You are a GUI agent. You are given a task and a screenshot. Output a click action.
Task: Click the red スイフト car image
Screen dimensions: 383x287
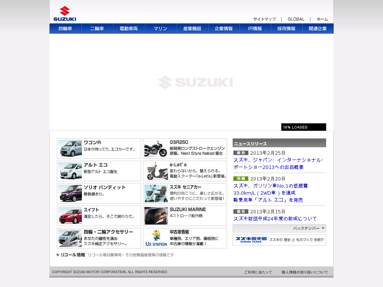(70, 216)
